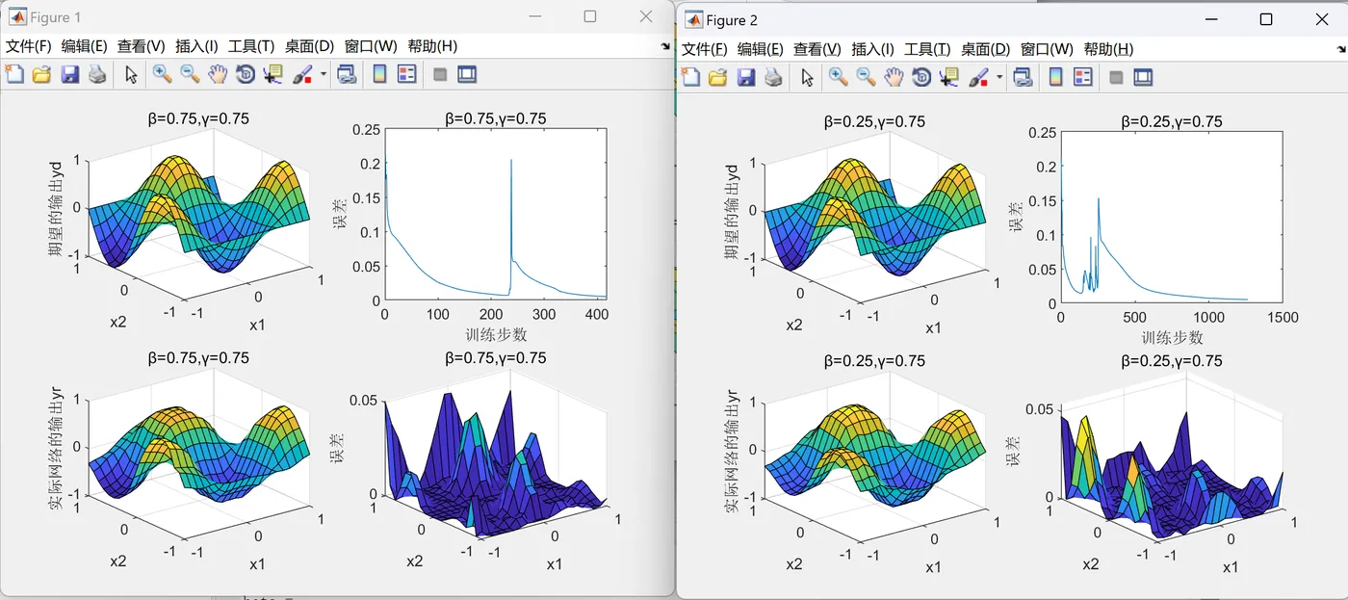
Task: Open 查看(V) menu in Figure 1
Action: [x=142, y=46]
